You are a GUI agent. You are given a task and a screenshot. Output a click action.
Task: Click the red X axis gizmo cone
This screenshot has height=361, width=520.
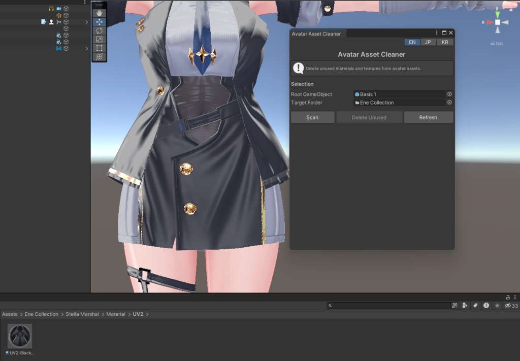point(490,22)
